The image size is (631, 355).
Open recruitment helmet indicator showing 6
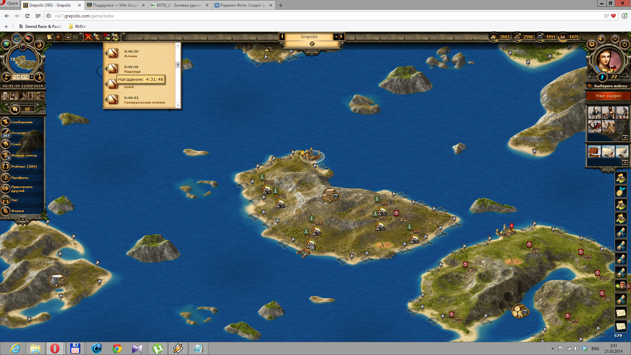tap(97, 36)
